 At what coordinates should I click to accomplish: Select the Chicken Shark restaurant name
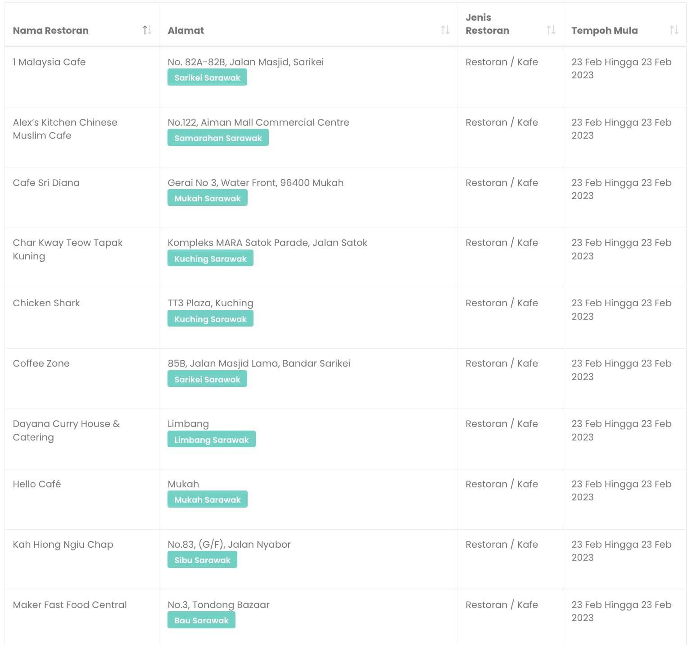pos(46,303)
